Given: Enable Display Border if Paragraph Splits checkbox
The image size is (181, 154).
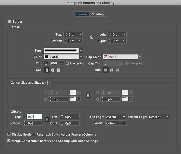Looking at the screenshot, I should [x=9, y=134].
